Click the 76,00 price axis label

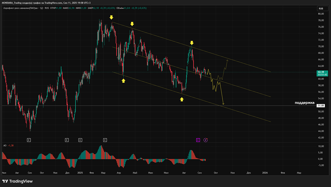tap(321, 27)
